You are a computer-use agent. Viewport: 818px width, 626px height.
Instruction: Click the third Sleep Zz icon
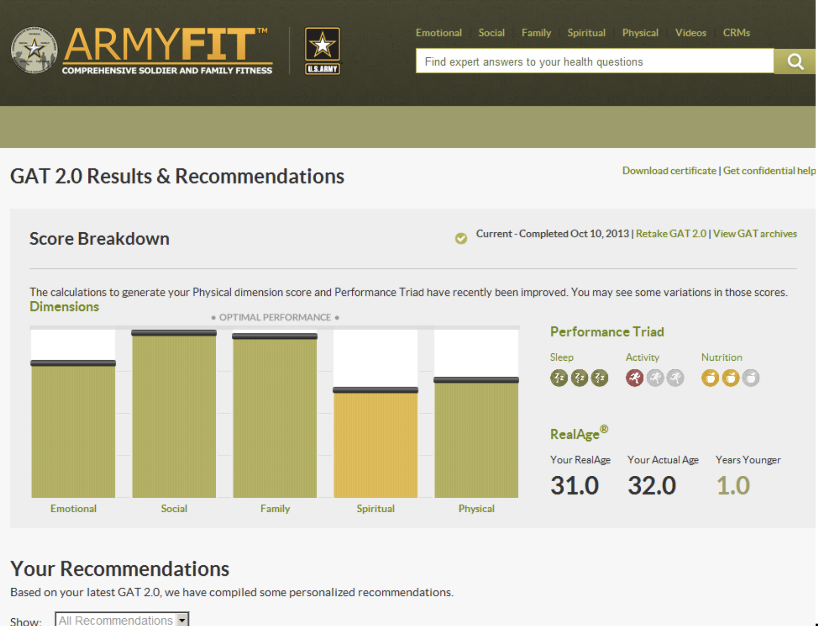600,378
